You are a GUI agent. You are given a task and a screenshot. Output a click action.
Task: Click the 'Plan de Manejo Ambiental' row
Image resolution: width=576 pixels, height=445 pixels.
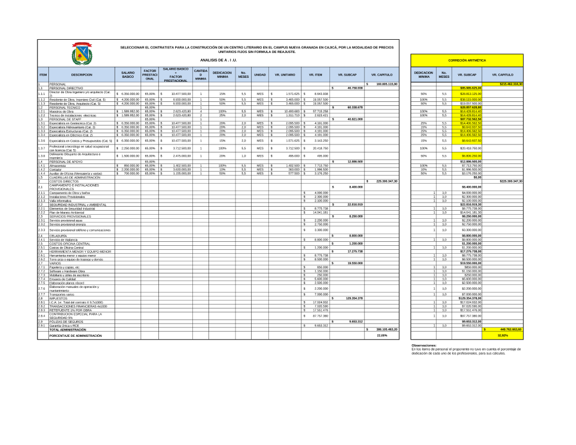pos(66,212)
